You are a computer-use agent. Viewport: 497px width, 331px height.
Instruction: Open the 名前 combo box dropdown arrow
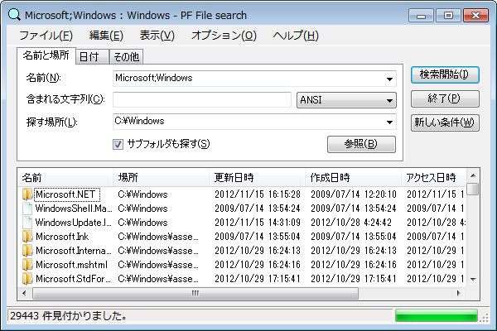[389, 79]
